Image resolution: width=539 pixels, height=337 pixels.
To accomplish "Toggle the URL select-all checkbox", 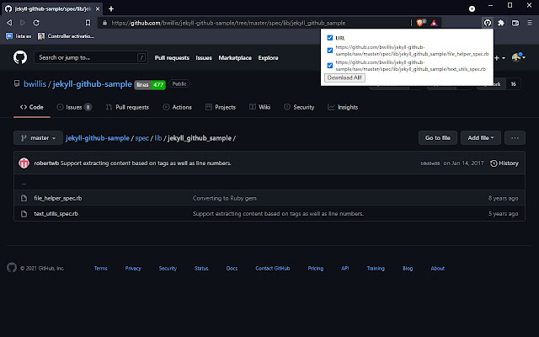I will (x=329, y=37).
